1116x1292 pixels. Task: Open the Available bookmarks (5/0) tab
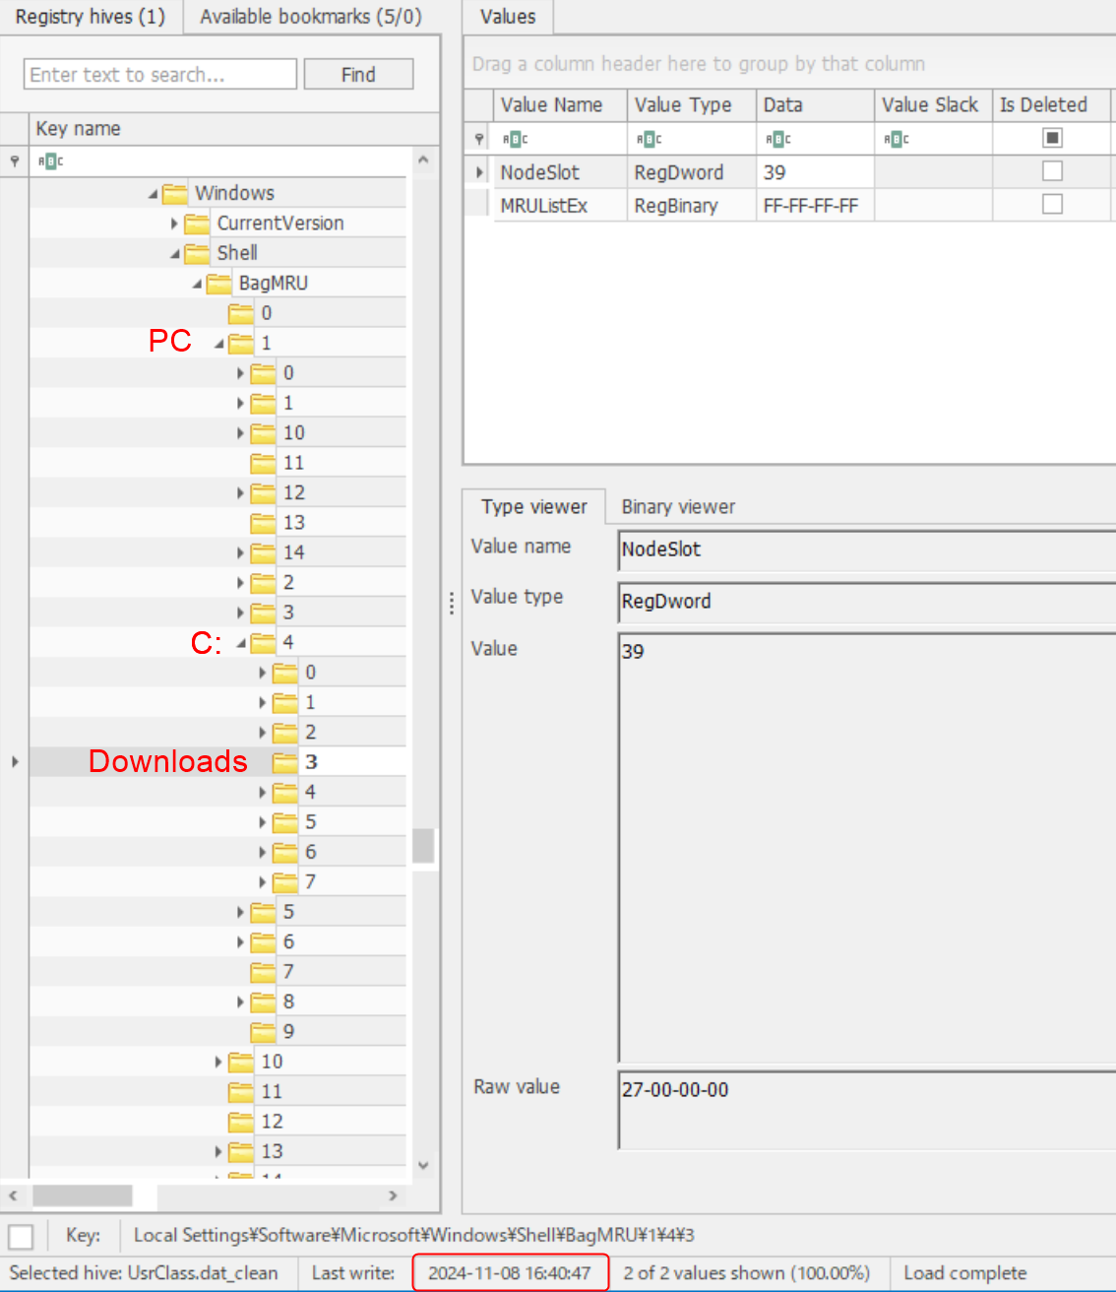311,17
